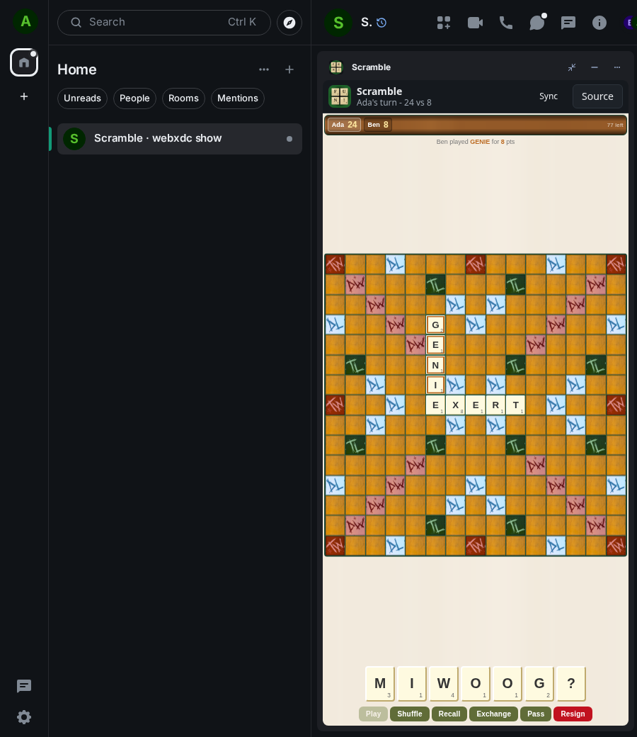Open the room info icon
Screen dimensions: 637x737
tap(599, 23)
